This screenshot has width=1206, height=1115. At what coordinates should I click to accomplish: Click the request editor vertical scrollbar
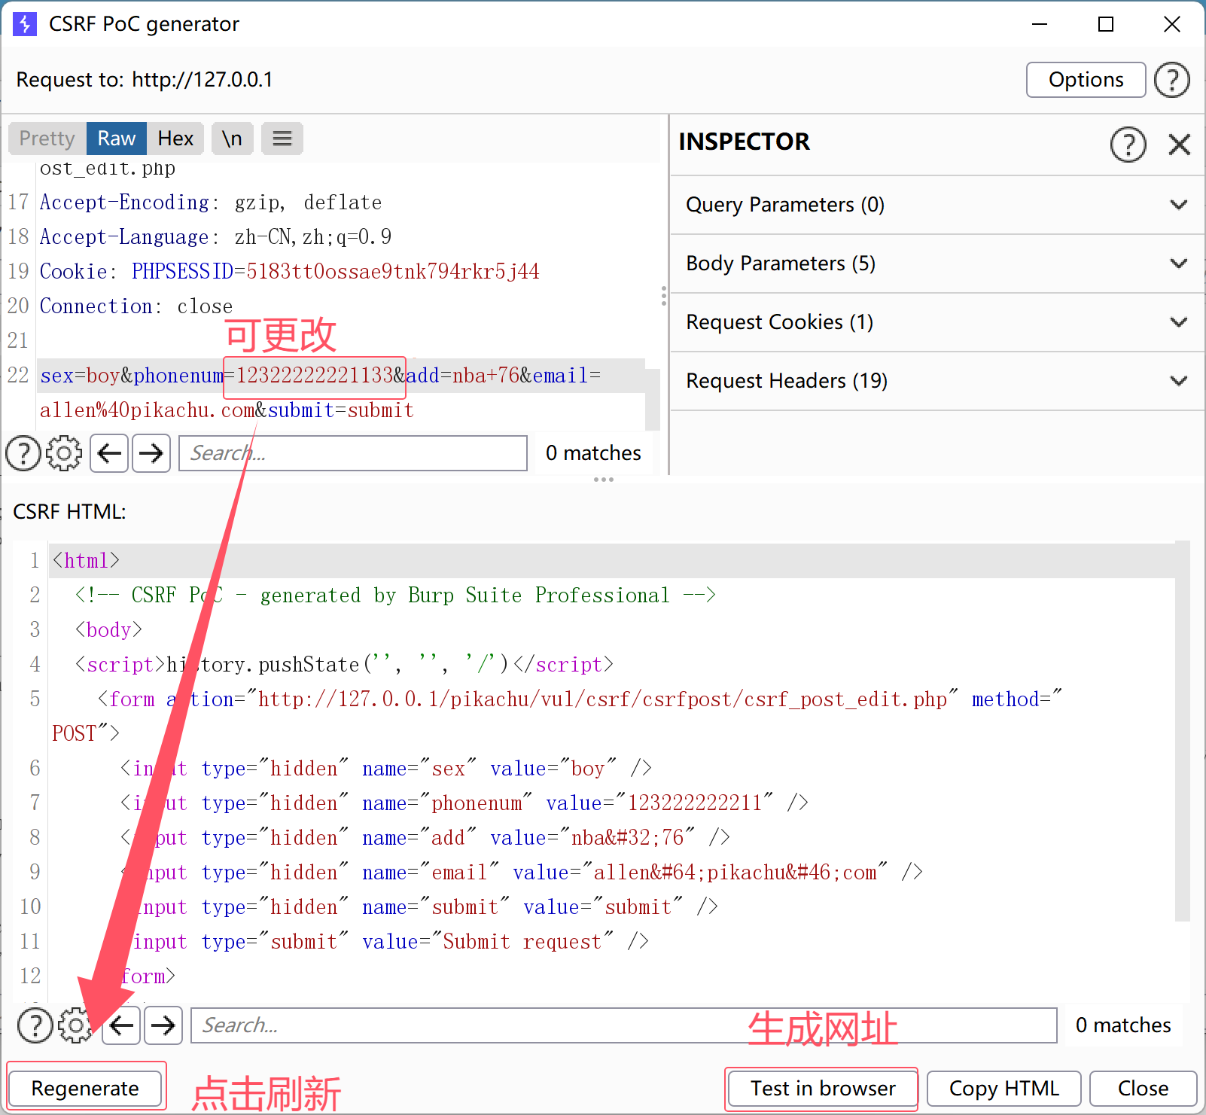pos(653,399)
